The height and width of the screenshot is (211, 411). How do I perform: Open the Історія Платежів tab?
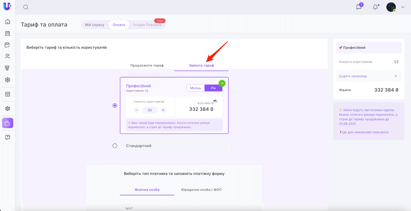coord(147,25)
